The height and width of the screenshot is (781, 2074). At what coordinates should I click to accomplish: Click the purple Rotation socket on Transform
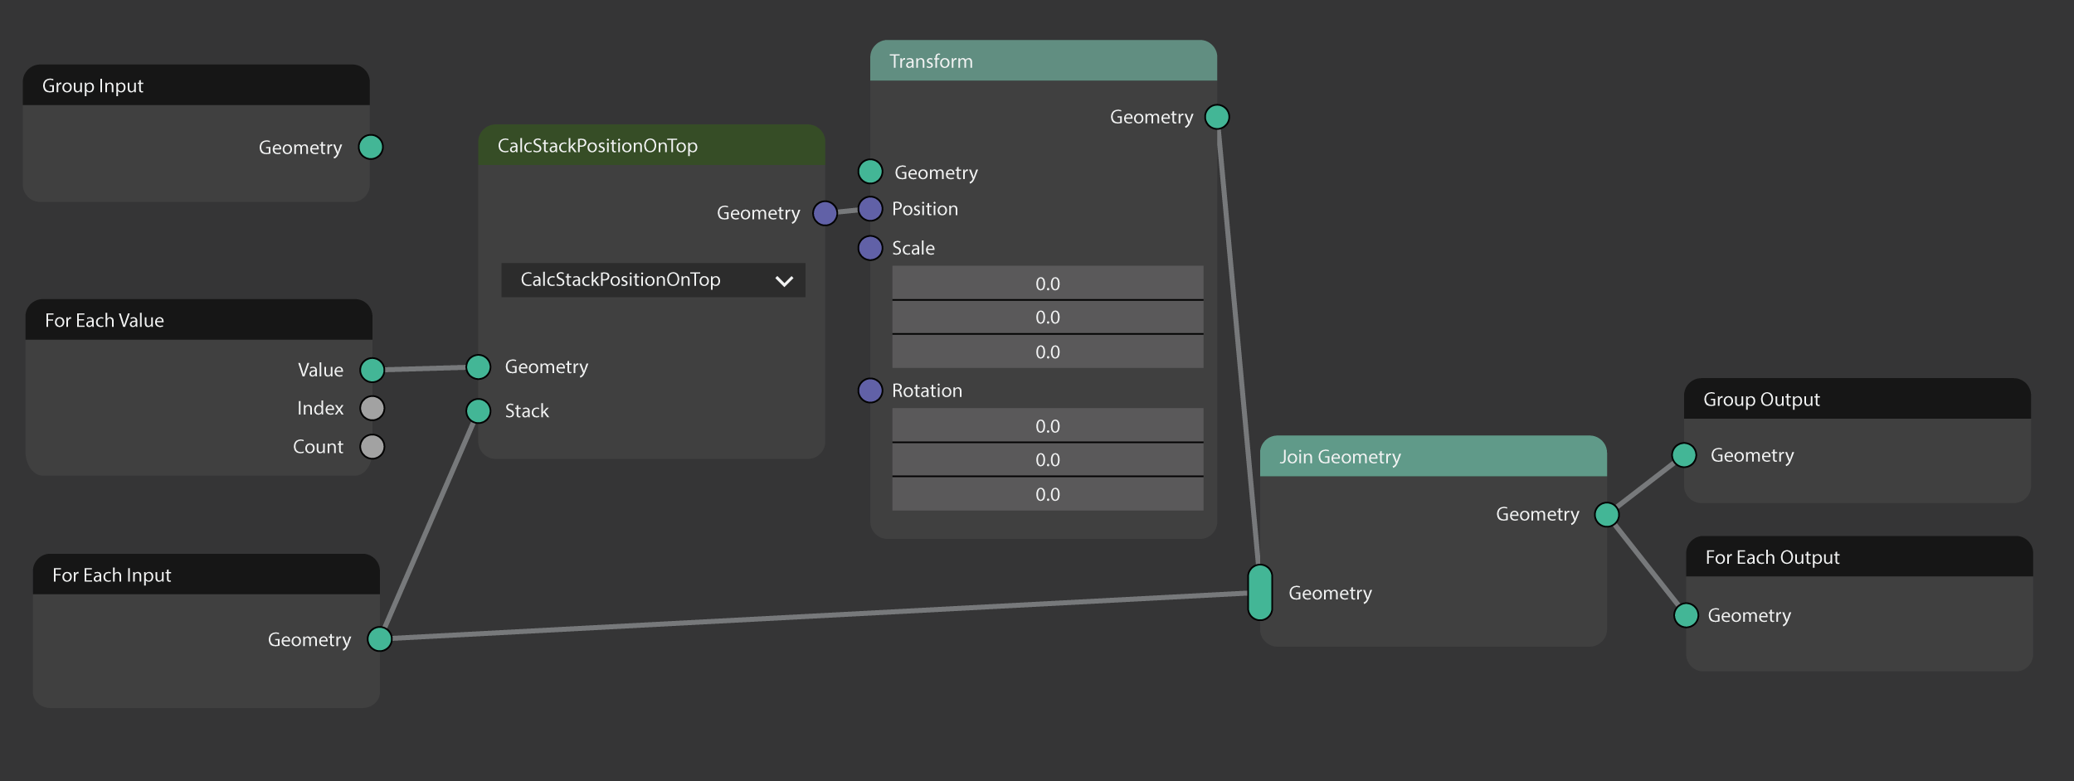pos(869,390)
